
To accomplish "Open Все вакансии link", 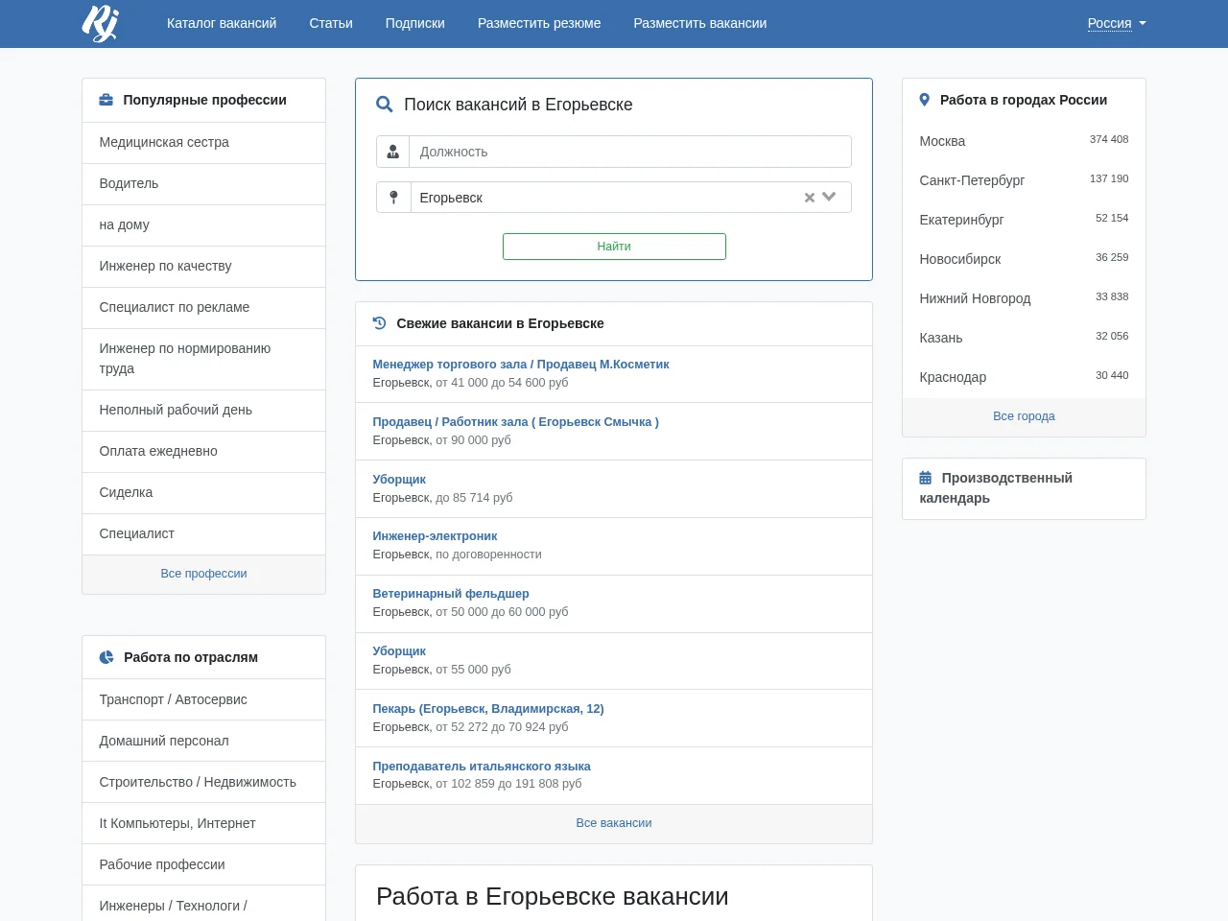I will point(614,823).
